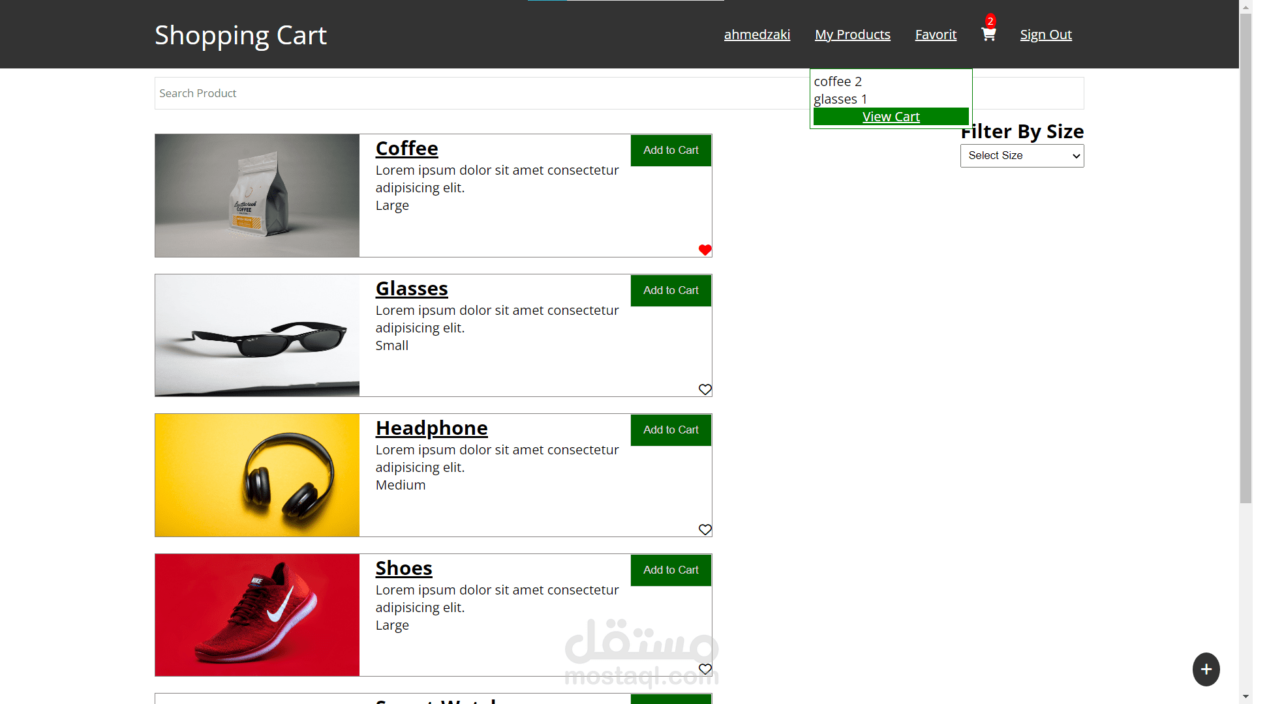Open the ahmedzaki profile link
The width and height of the screenshot is (1284, 704).
click(757, 35)
